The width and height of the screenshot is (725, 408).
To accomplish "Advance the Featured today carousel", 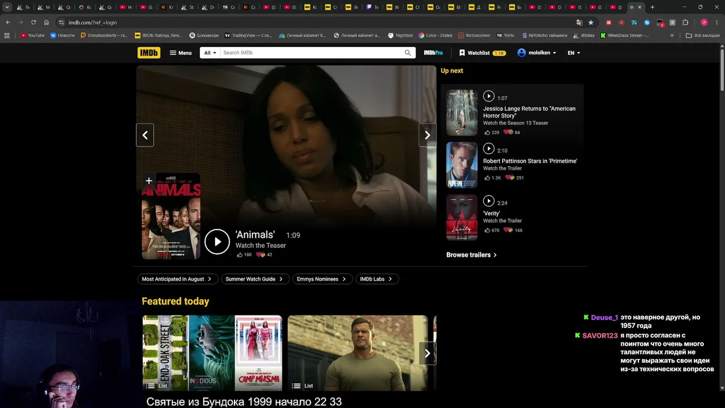I will coord(428,353).
